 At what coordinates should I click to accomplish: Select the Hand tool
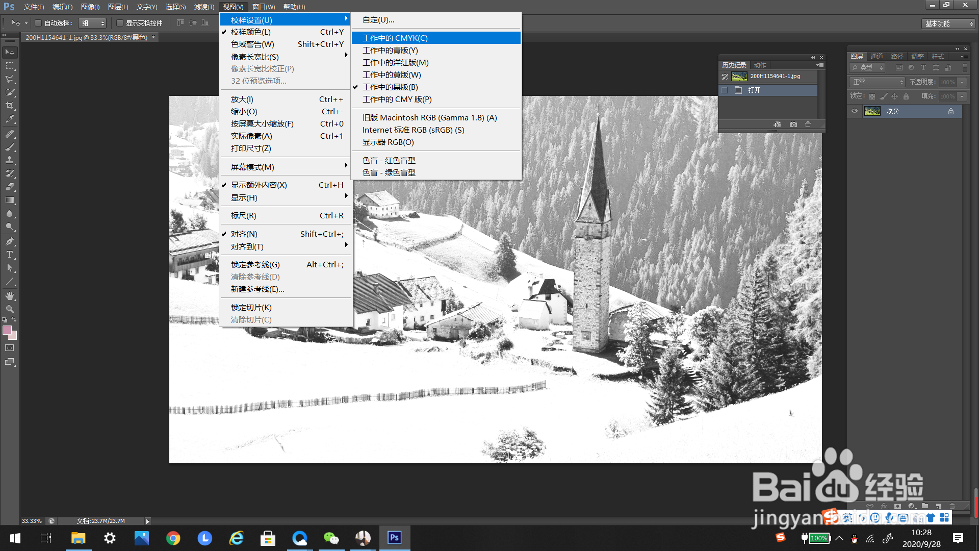click(10, 296)
